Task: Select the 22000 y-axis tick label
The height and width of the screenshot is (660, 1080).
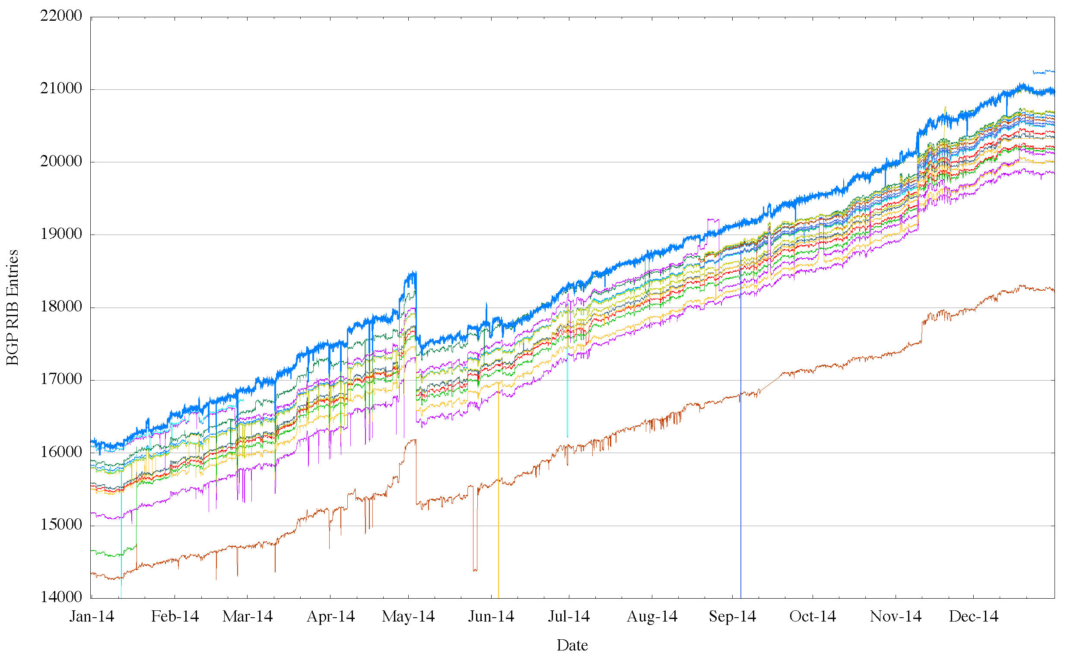Action: [x=61, y=16]
